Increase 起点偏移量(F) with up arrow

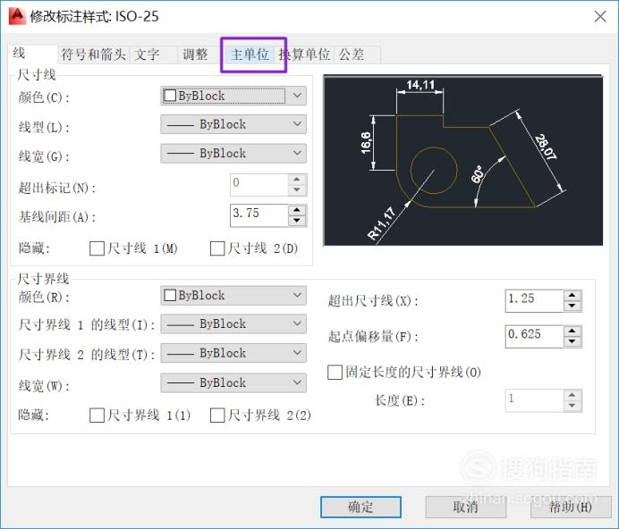pyautogui.click(x=572, y=331)
